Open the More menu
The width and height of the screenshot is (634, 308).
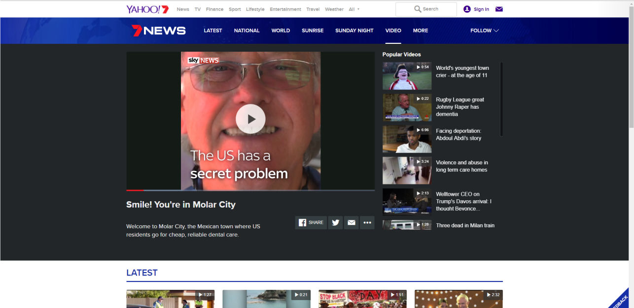(x=421, y=31)
